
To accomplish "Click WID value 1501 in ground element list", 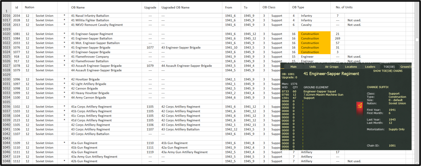I will tap(285, 98).
